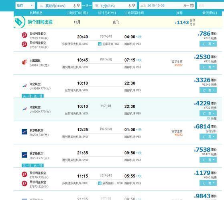Open the 单程 trip type dropdown
Screen dimensions: 224x200
coord(25,6)
